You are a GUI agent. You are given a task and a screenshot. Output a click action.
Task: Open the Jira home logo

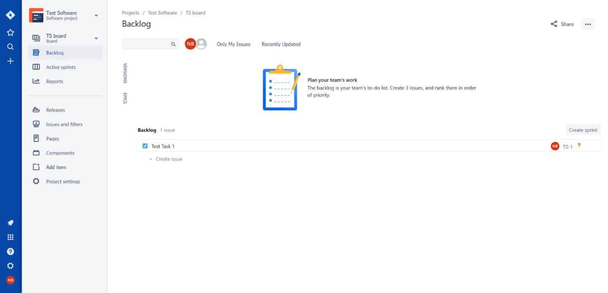[x=10, y=15]
